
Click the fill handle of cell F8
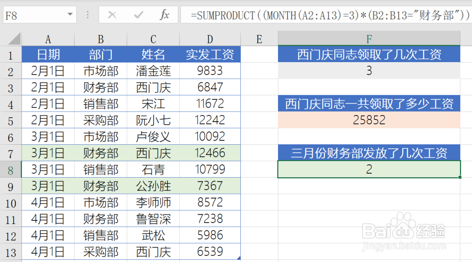click(x=460, y=178)
